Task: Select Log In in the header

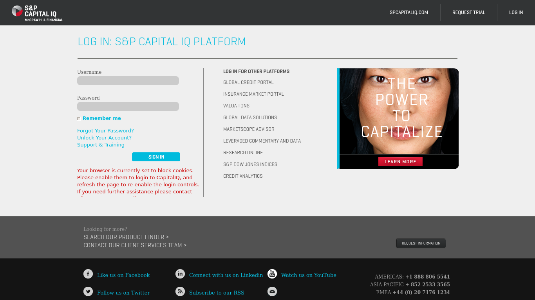Action: click(x=516, y=12)
